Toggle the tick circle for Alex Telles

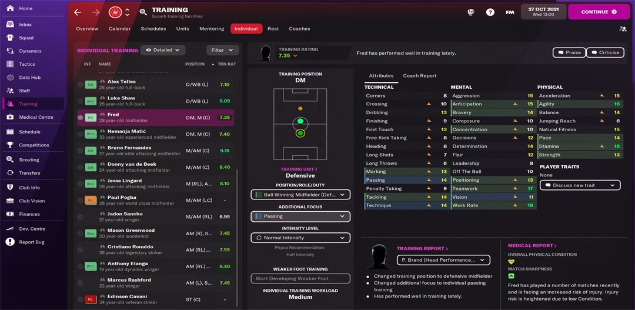coord(80,85)
